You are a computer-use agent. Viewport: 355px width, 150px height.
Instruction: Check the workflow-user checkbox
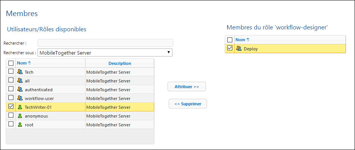coord(11,98)
